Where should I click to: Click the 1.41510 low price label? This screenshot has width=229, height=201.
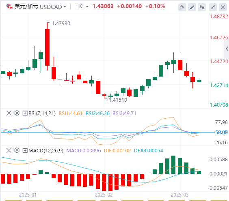tap(118, 100)
